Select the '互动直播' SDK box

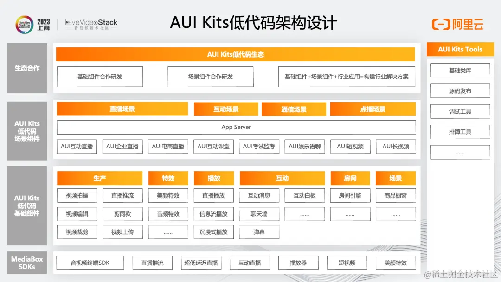pos(250,263)
